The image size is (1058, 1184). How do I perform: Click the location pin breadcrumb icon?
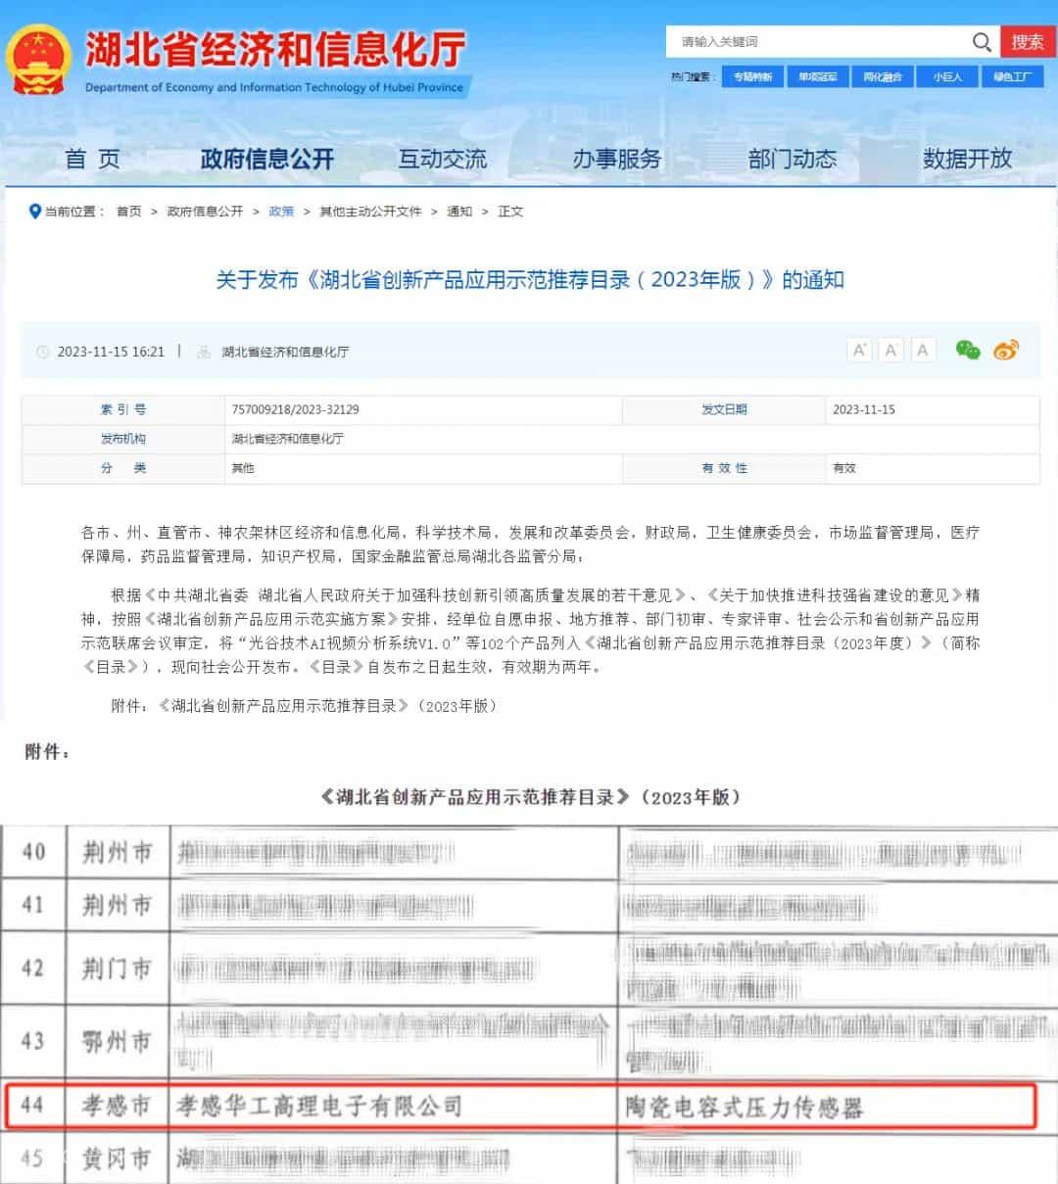tap(35, 212)
